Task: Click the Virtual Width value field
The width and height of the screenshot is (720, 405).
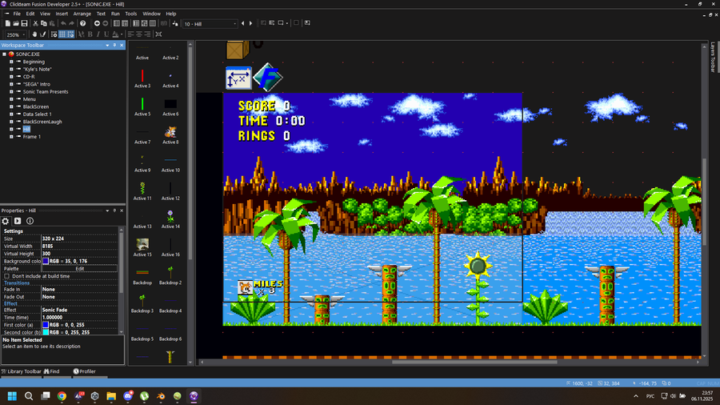Action: tap(79, 247)
